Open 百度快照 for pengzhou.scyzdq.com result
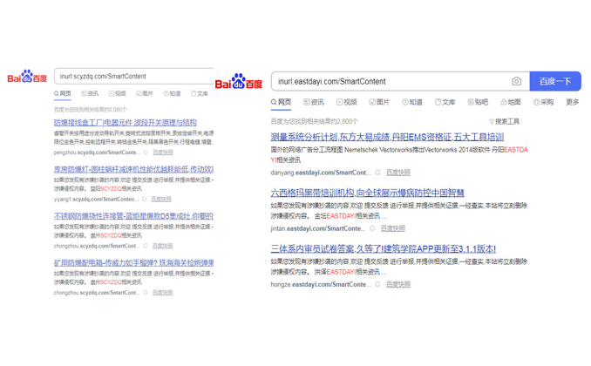This screenshot has width=591, height=366. [x=163, y=152]
